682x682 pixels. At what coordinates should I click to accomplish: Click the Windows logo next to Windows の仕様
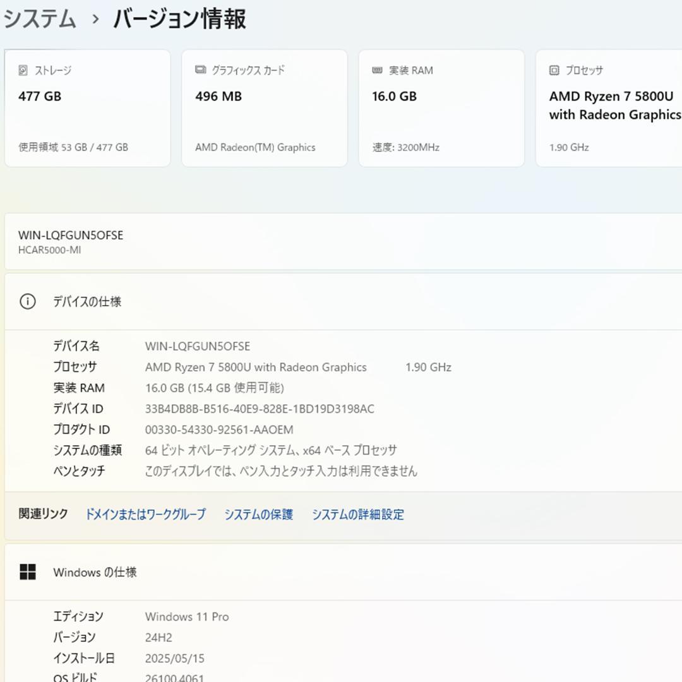(29, 572)
